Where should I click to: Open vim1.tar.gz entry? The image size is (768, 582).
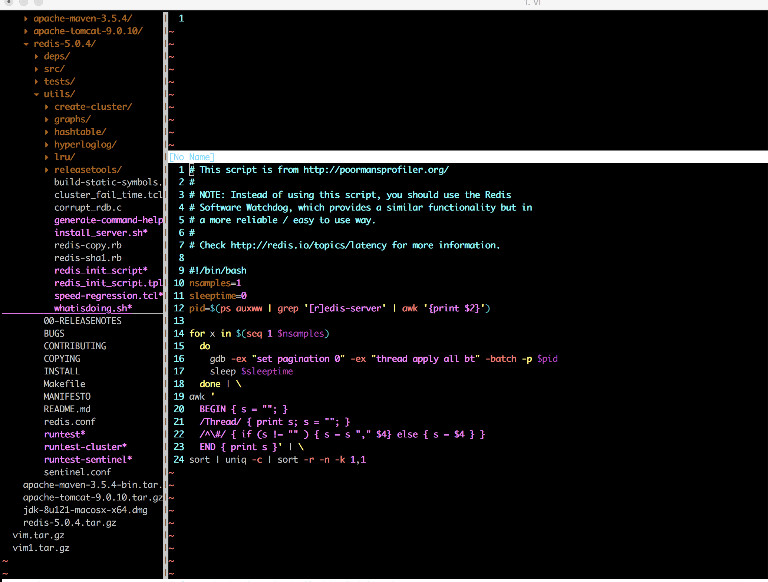click(41, 548)
